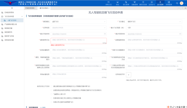Close the 空域信息查询 tab
The image size is (187, 108).
point(35,8)
